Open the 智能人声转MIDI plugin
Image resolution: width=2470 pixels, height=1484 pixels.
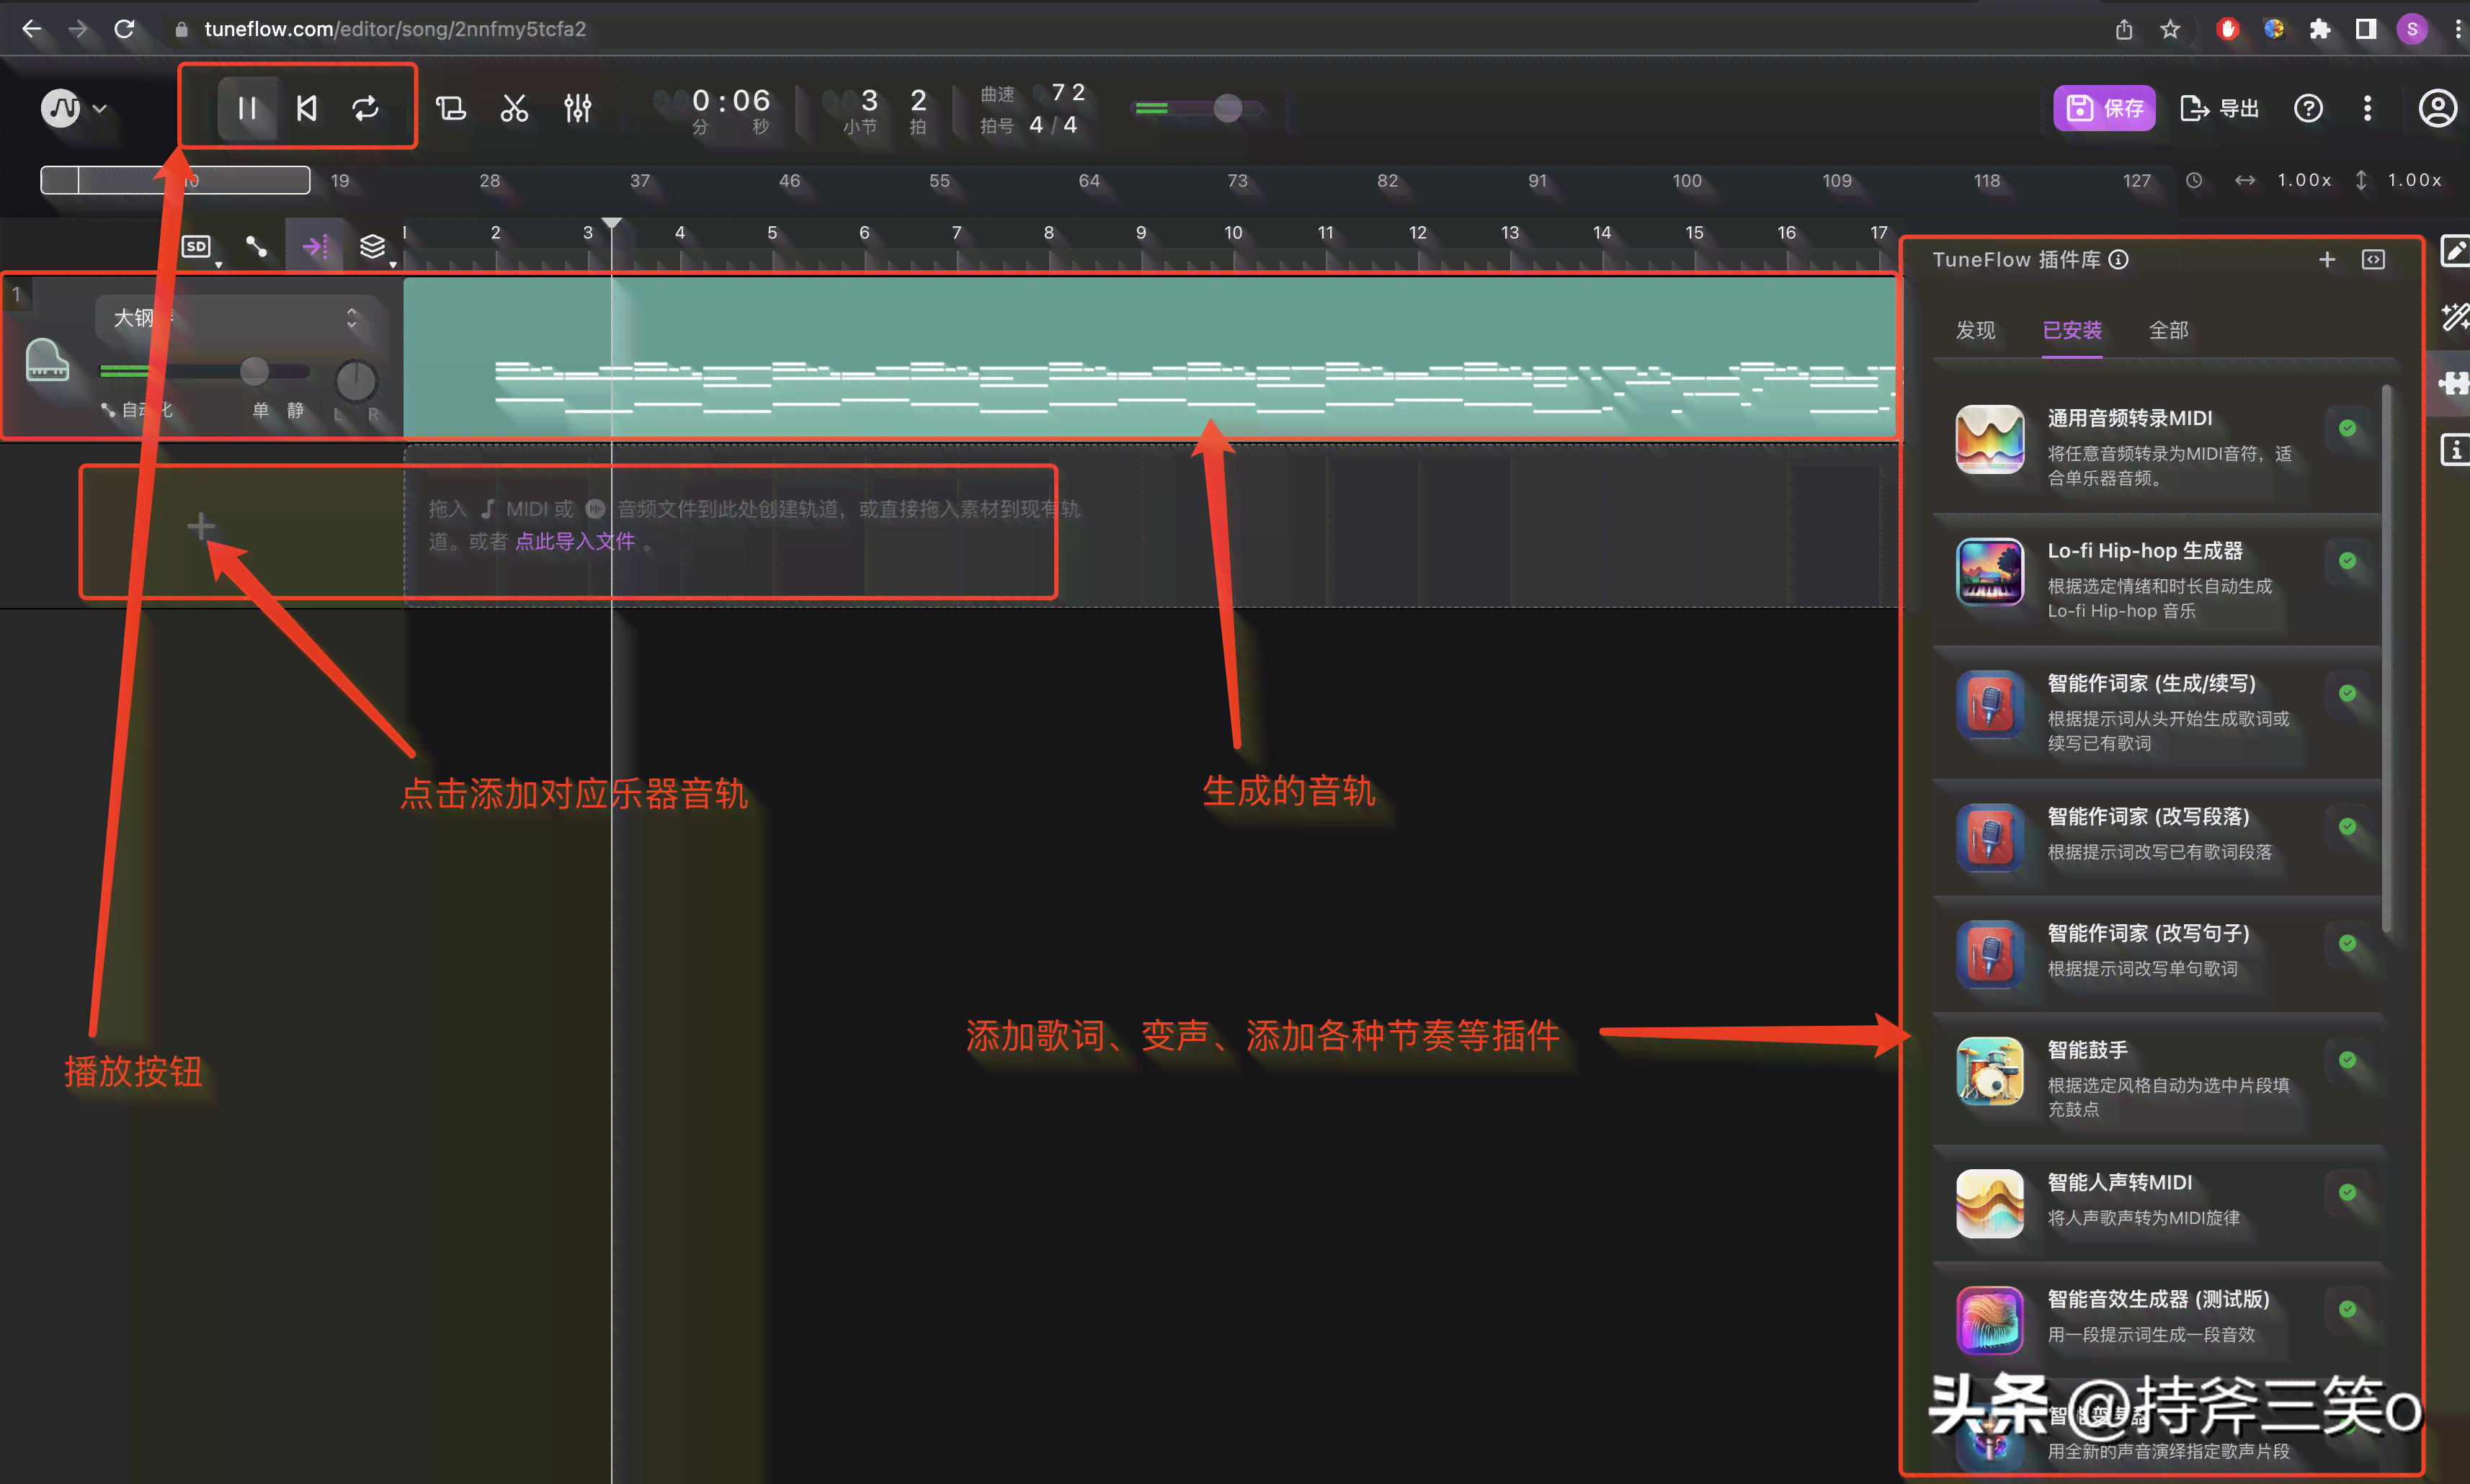2156,1203
